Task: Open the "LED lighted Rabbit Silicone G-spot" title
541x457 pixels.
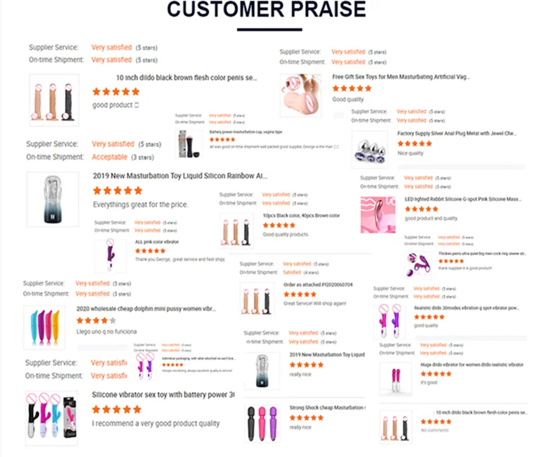Action: (462, 199)
